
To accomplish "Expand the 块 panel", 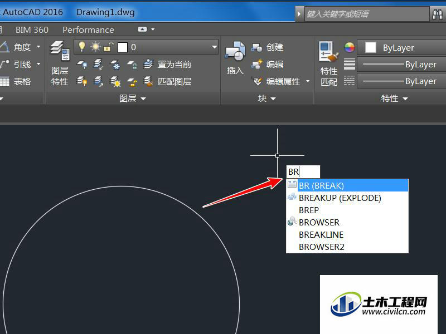I will pyautogui.click(x=267, y=99).
